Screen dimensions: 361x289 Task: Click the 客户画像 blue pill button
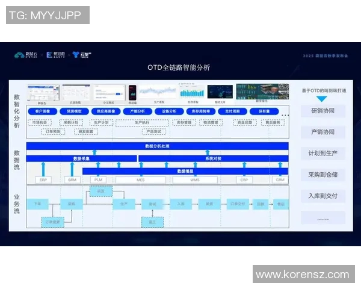(43, 111)
